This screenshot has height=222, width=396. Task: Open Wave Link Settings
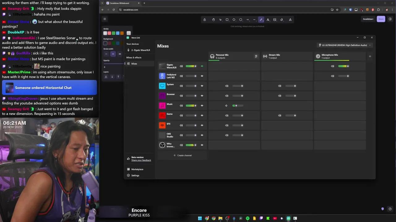(133, 175)
